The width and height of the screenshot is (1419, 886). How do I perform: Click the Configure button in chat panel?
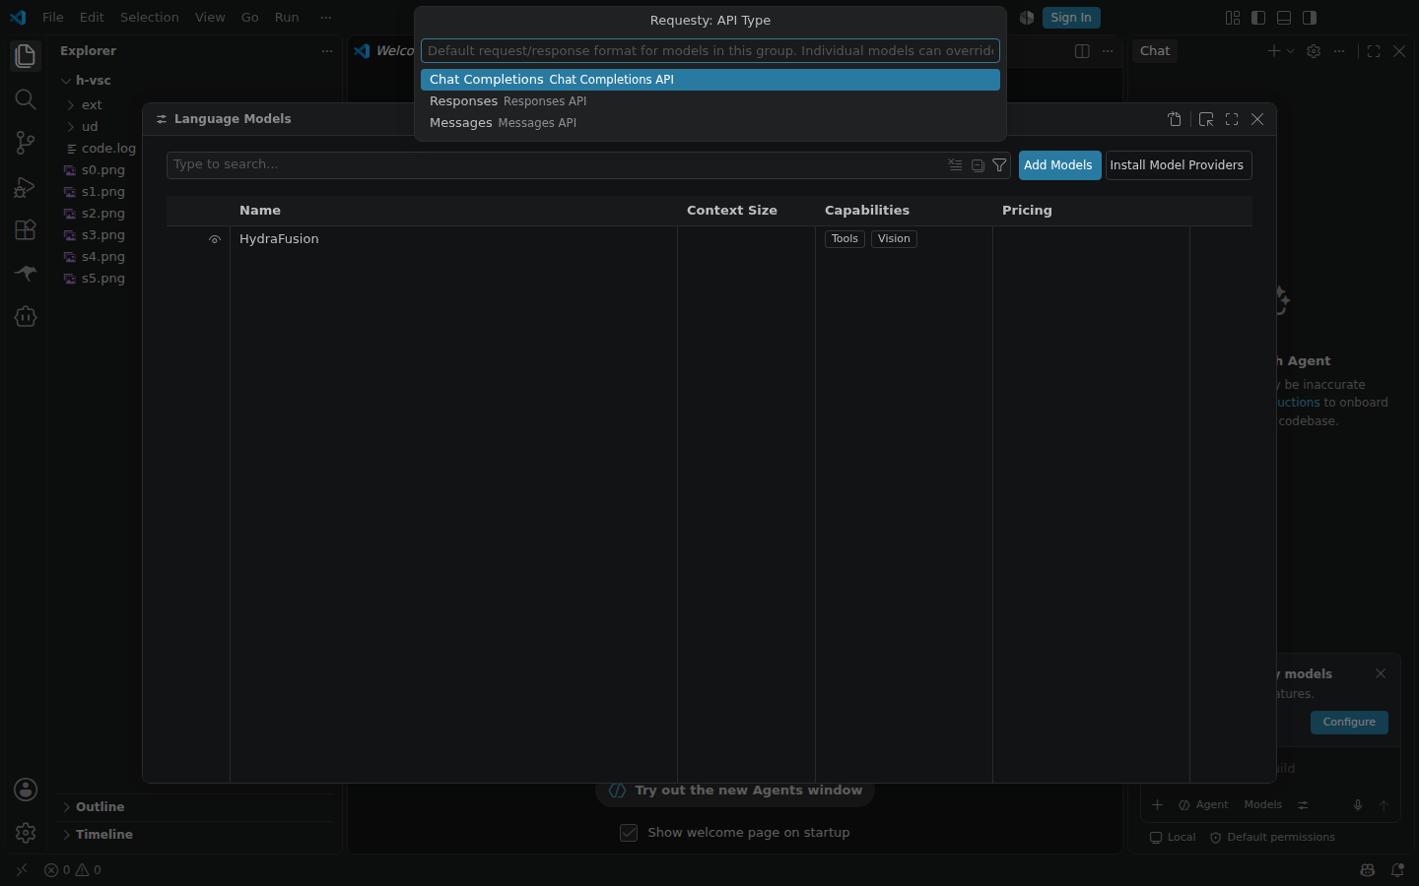point(1349,723)
